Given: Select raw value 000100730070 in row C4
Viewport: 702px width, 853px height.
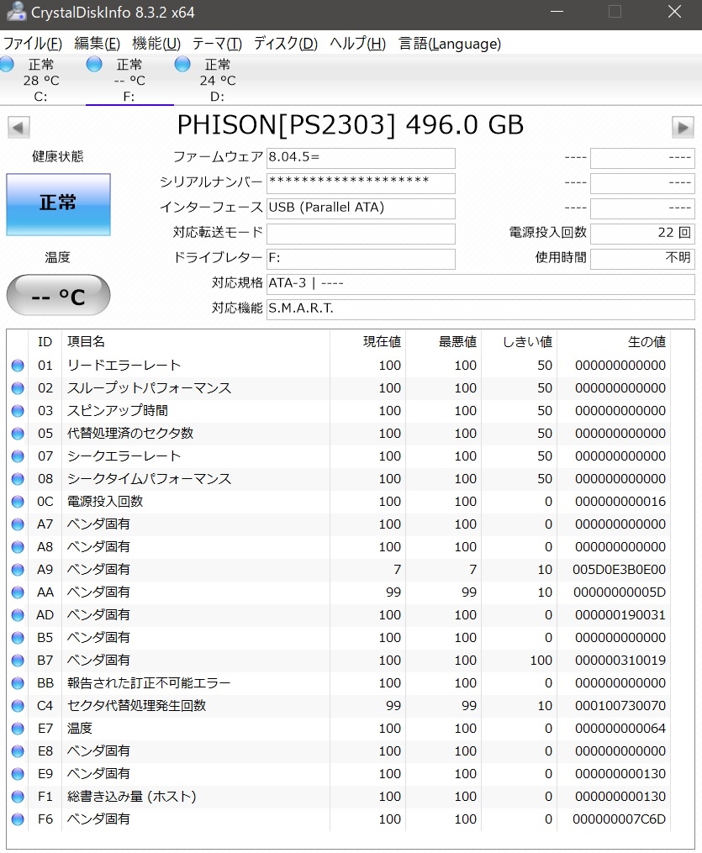Looking at the screenshot, I should click(x=620, y=706).
